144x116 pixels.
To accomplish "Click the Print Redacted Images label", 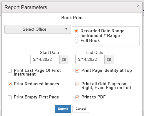I will (x=37, y=84).
